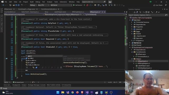The width and height of the screenshot is (169, 95).
Task: Toggle the first filter in IntelliSense filter bar
Action: 27,68
